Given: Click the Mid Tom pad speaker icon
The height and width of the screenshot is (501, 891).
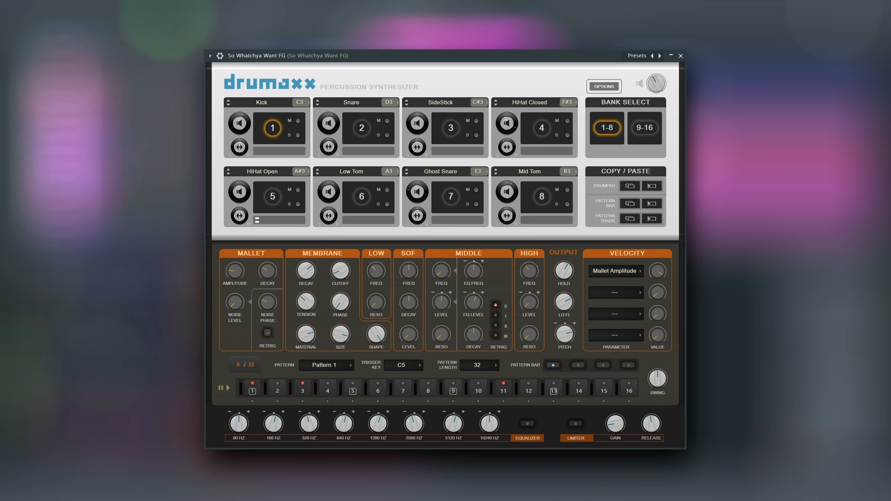Looking at the screenshot, I should [x=507, y=192].
